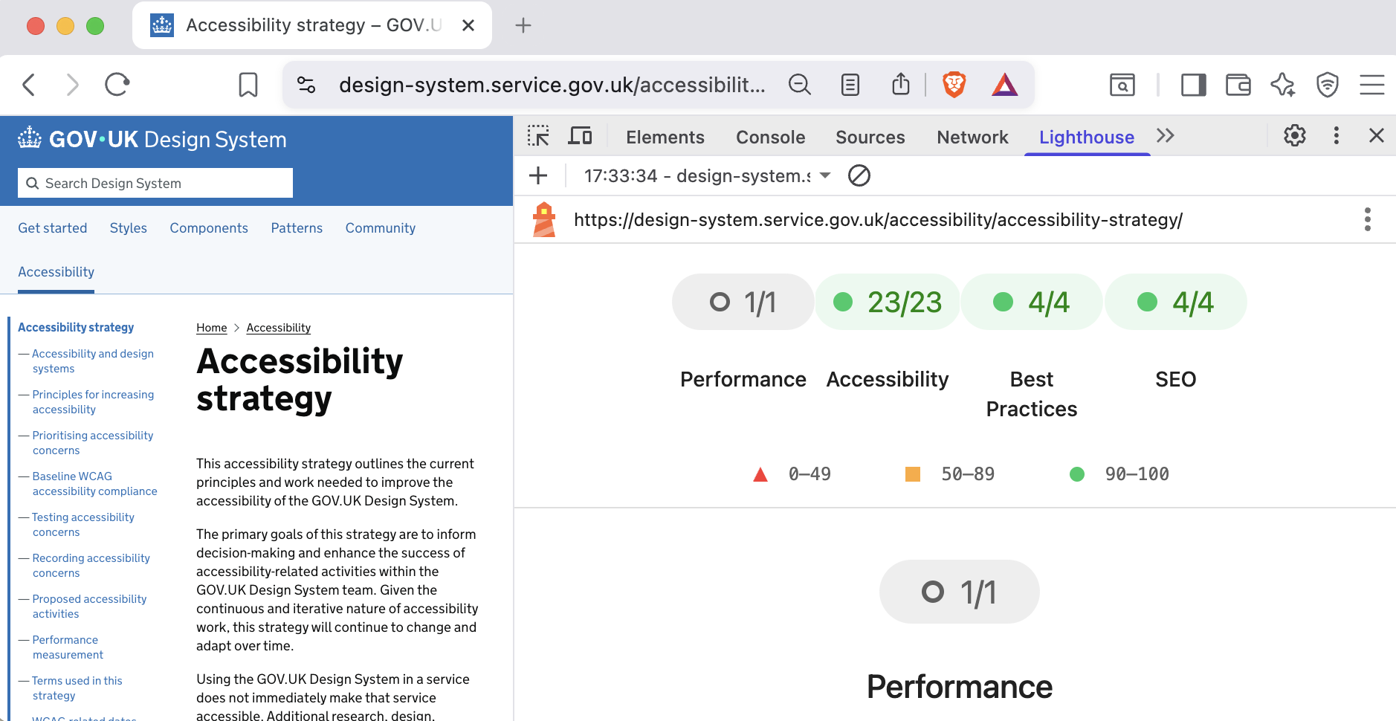Jump to the Accessibility 23/23 score gauge
Image resolution: width=1396 pixels, height=721 pixels.
pos(888,302)
